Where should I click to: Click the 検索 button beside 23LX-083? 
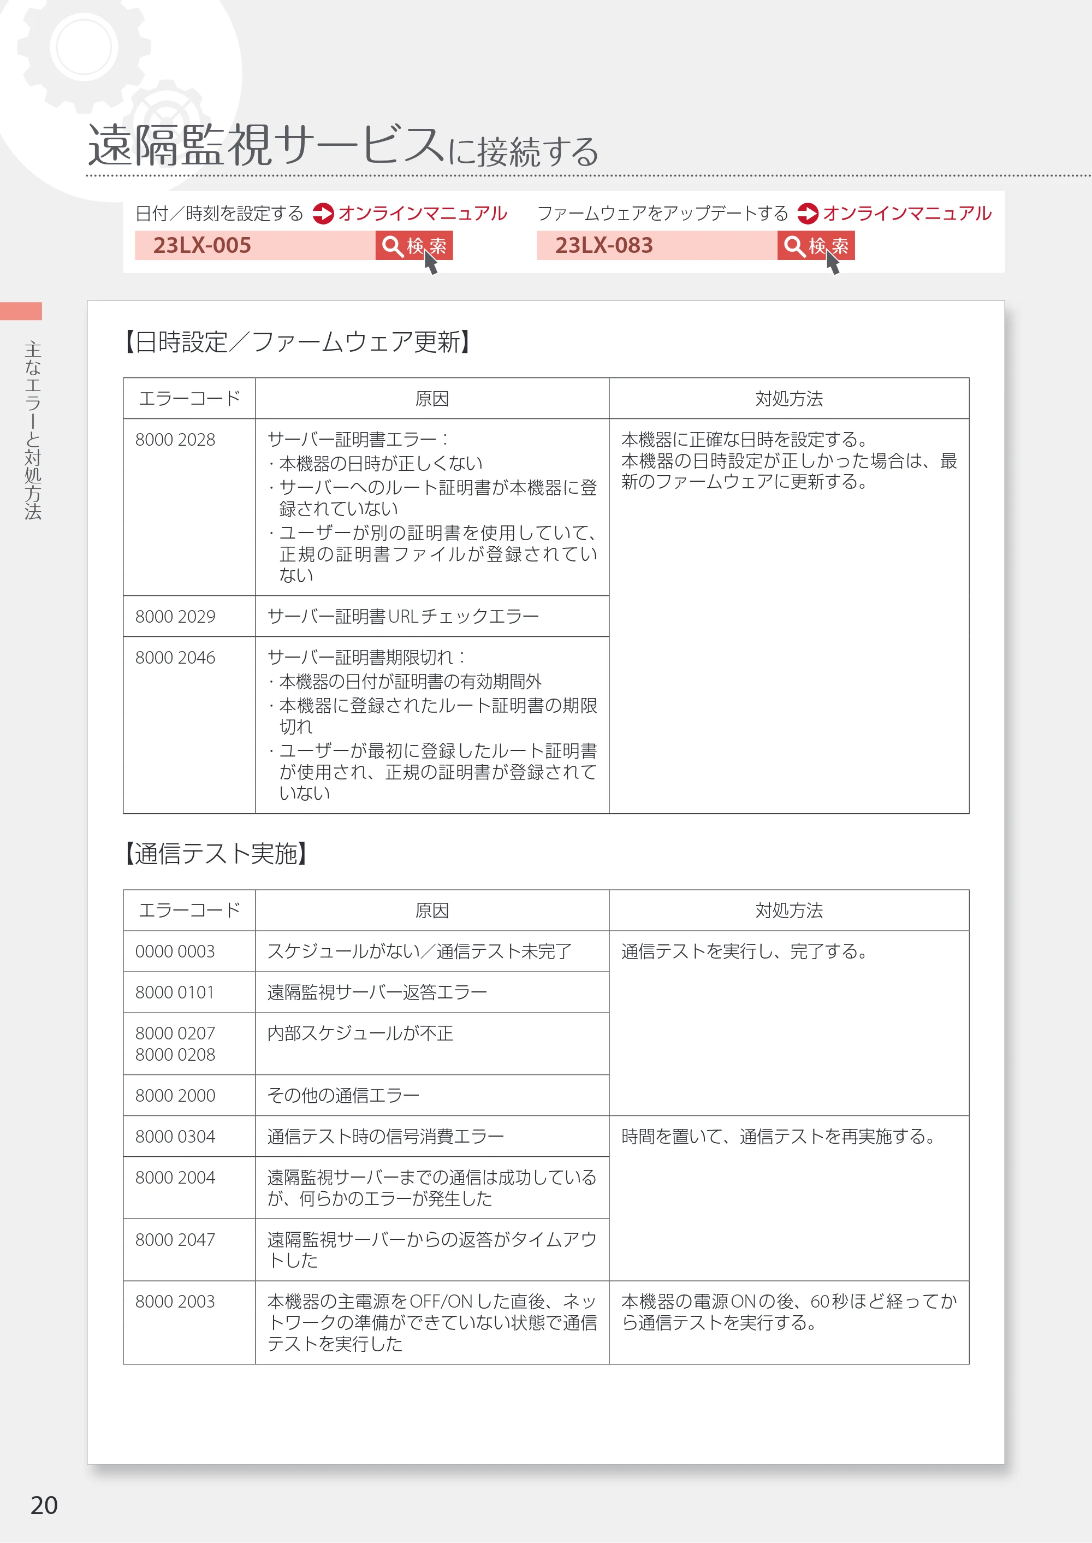[x=816, y=245]
